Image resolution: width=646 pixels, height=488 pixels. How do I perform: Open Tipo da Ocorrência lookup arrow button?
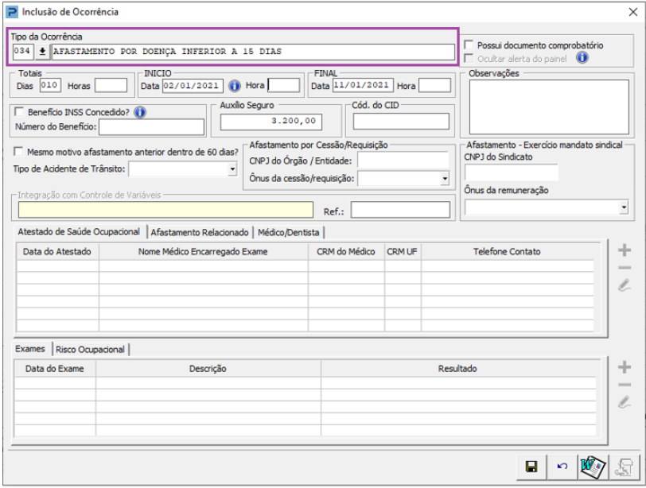(x=42, y=52)
